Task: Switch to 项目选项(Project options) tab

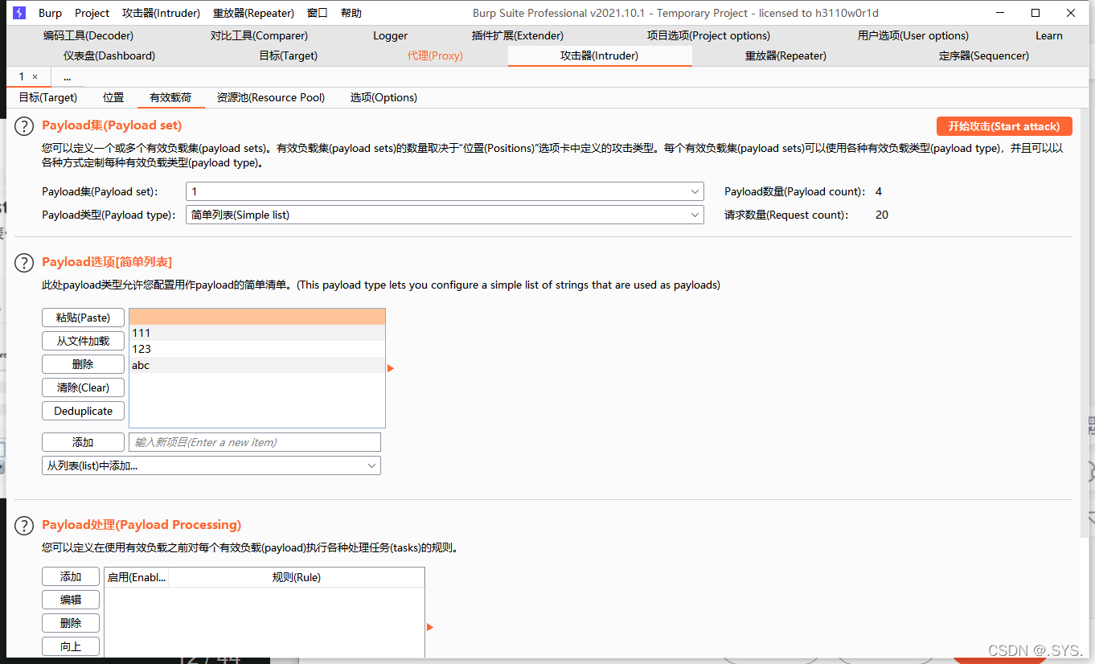Action: (708, 35)
